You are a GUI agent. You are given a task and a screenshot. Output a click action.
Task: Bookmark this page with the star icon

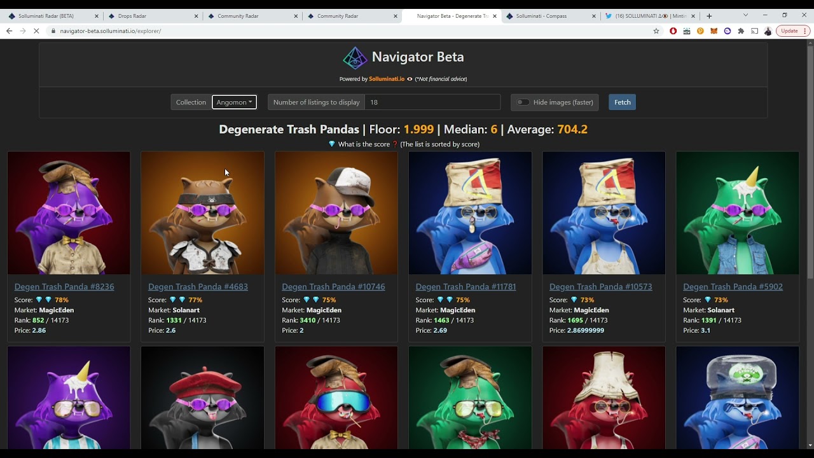[656, 31]
